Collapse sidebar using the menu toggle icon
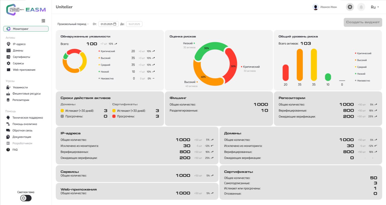Screen dimensions: 386x205 (x=43, y=21)
